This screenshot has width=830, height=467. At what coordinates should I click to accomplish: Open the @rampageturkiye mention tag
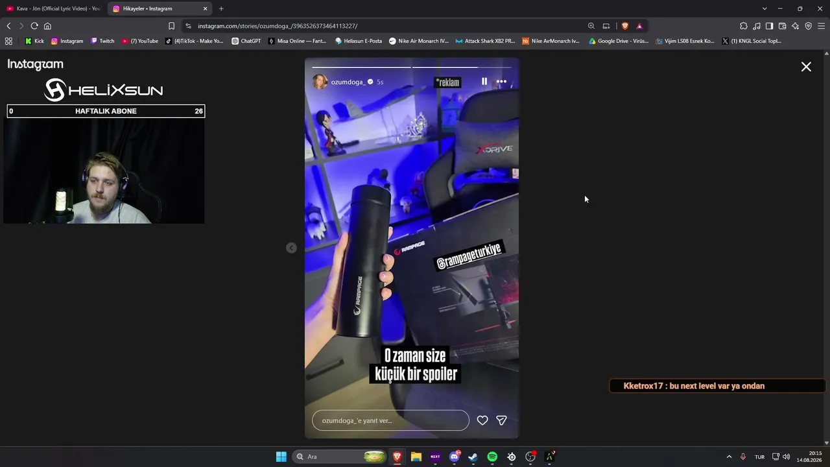click(x=469, y=255)
